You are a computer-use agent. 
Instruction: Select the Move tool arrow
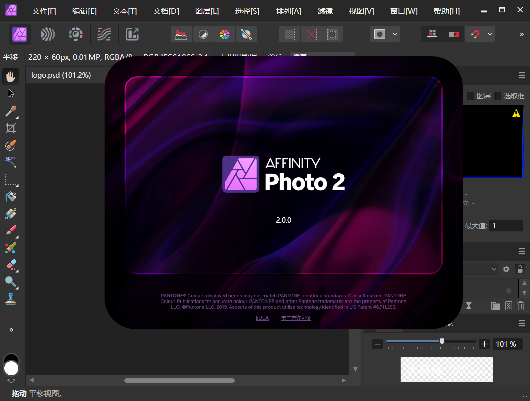(x=11, y=94)
